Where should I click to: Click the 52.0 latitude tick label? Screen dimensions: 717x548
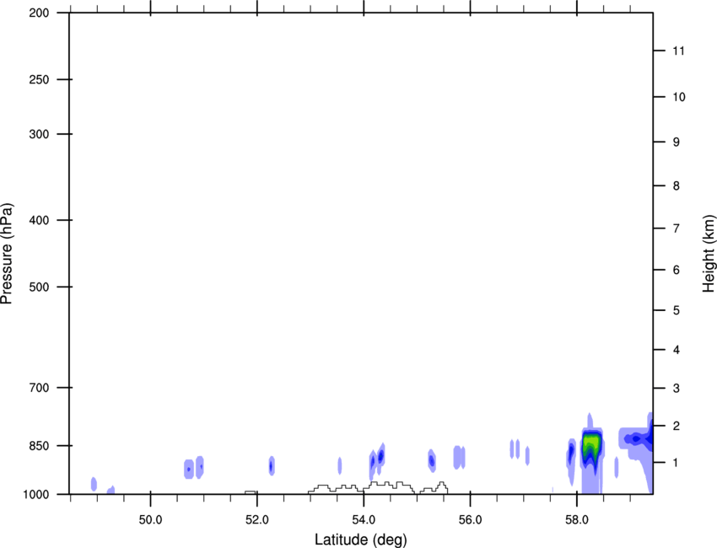[x=257, y=520]
